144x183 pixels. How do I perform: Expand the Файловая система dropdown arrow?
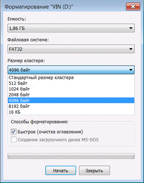tap(131, 49)
